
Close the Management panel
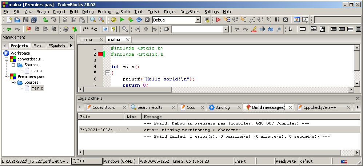(x=71, y=37)
